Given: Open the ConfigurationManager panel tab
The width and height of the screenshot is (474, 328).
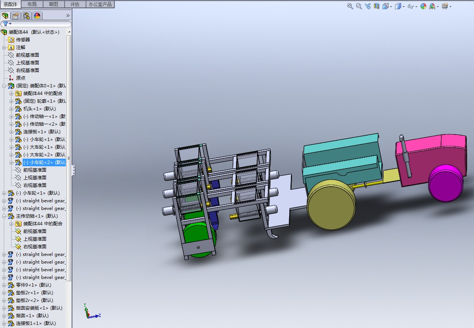Looking at the screenshot, I should (x=26, y=16).
